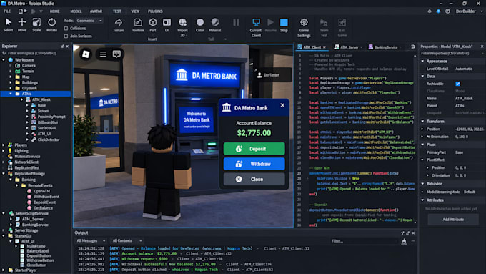The width and height of the screenshot is (486, 274).
Task: Close the Explorer panel
Action: 67,47
